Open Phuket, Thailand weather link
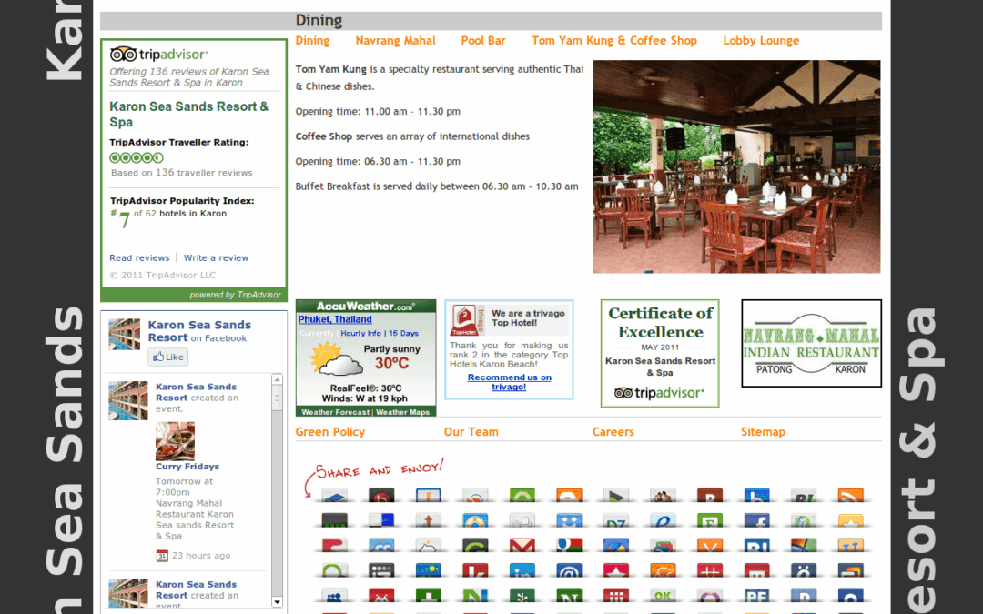The height and width of the screenshot is (614, 983). pos(335,319)
